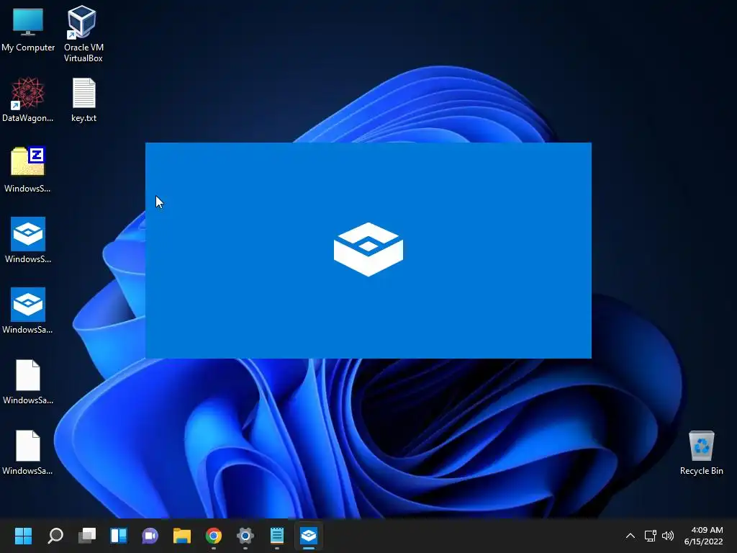
Task: Select the WindowsS... zip folder icon
Action: 28,170
